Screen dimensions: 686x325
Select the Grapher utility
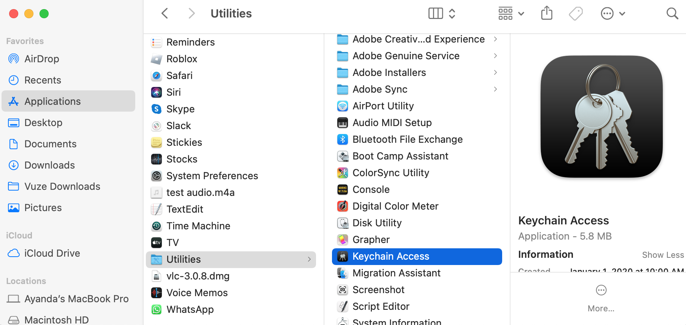pyautogui.click(x=417, y=240)
